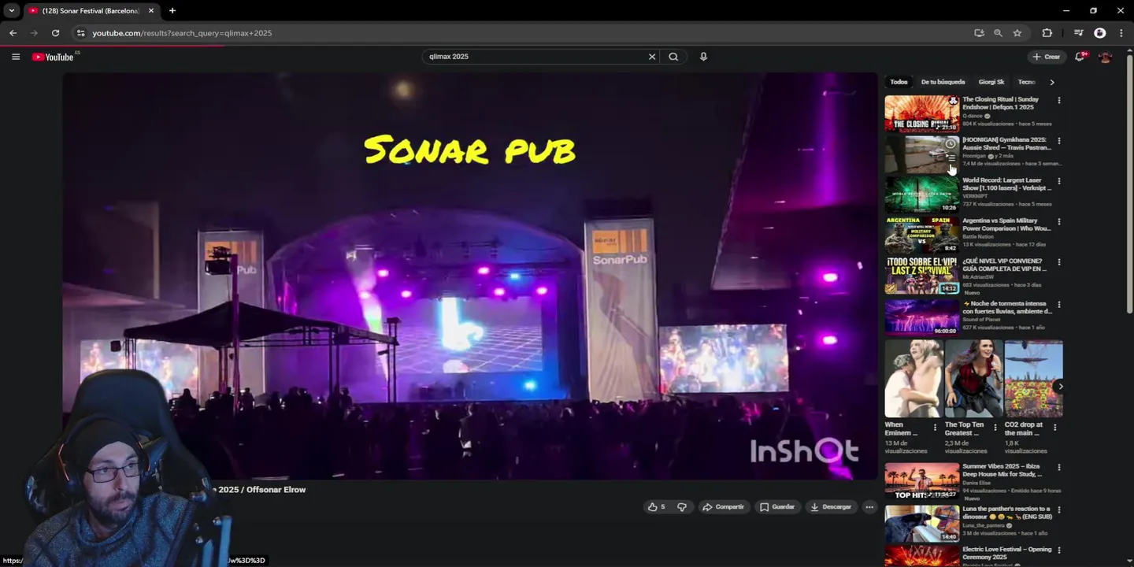This screenshot has height=567, width=1134.
Task: Open Chrome three-dot menu
Action: [1121, 33]
